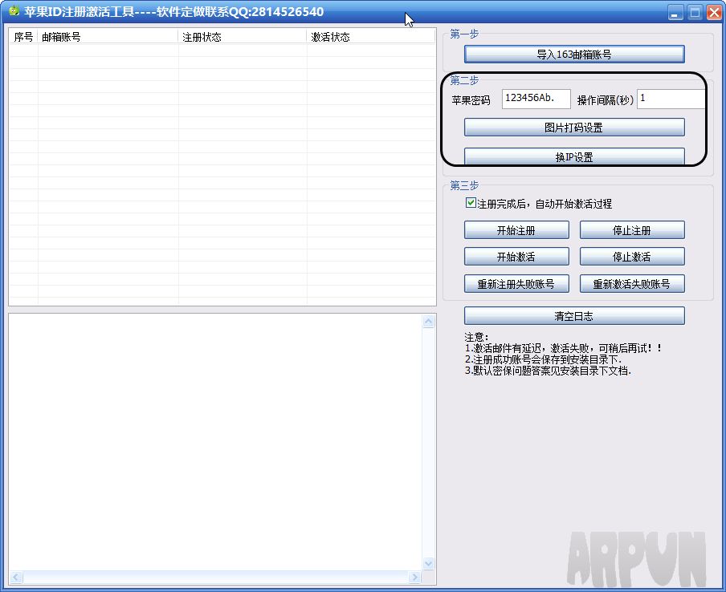
Task: Click the 邮箱账号 column header
Action: click(108, 37)
